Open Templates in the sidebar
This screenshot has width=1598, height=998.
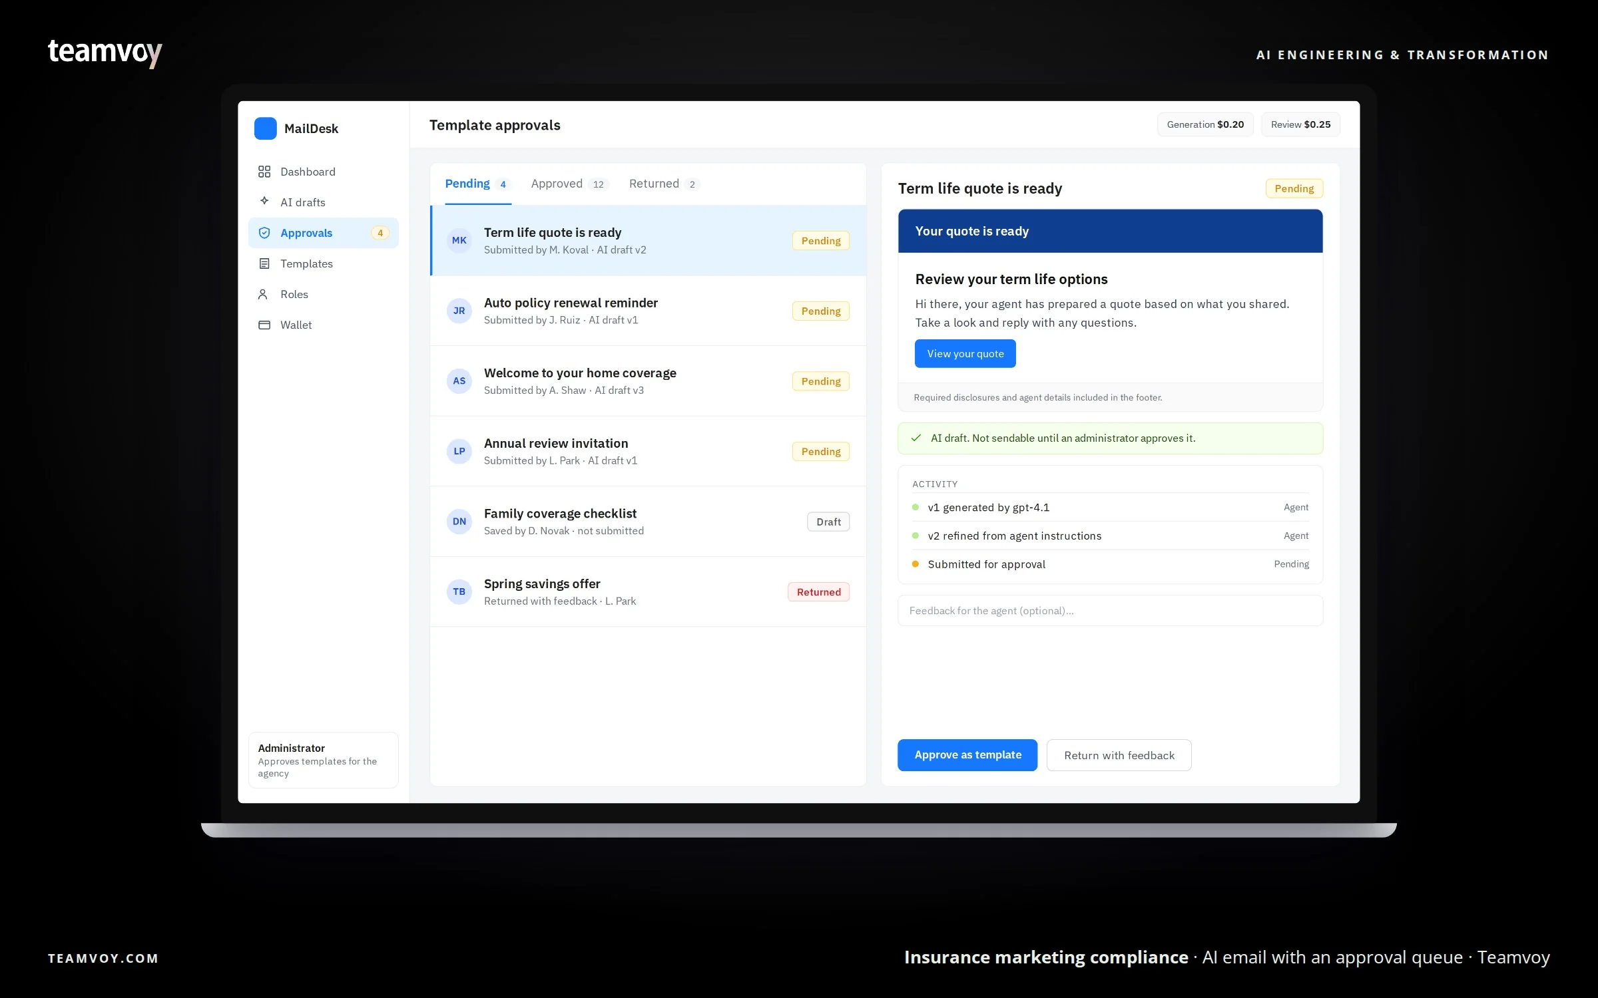[x=324, y=263]
